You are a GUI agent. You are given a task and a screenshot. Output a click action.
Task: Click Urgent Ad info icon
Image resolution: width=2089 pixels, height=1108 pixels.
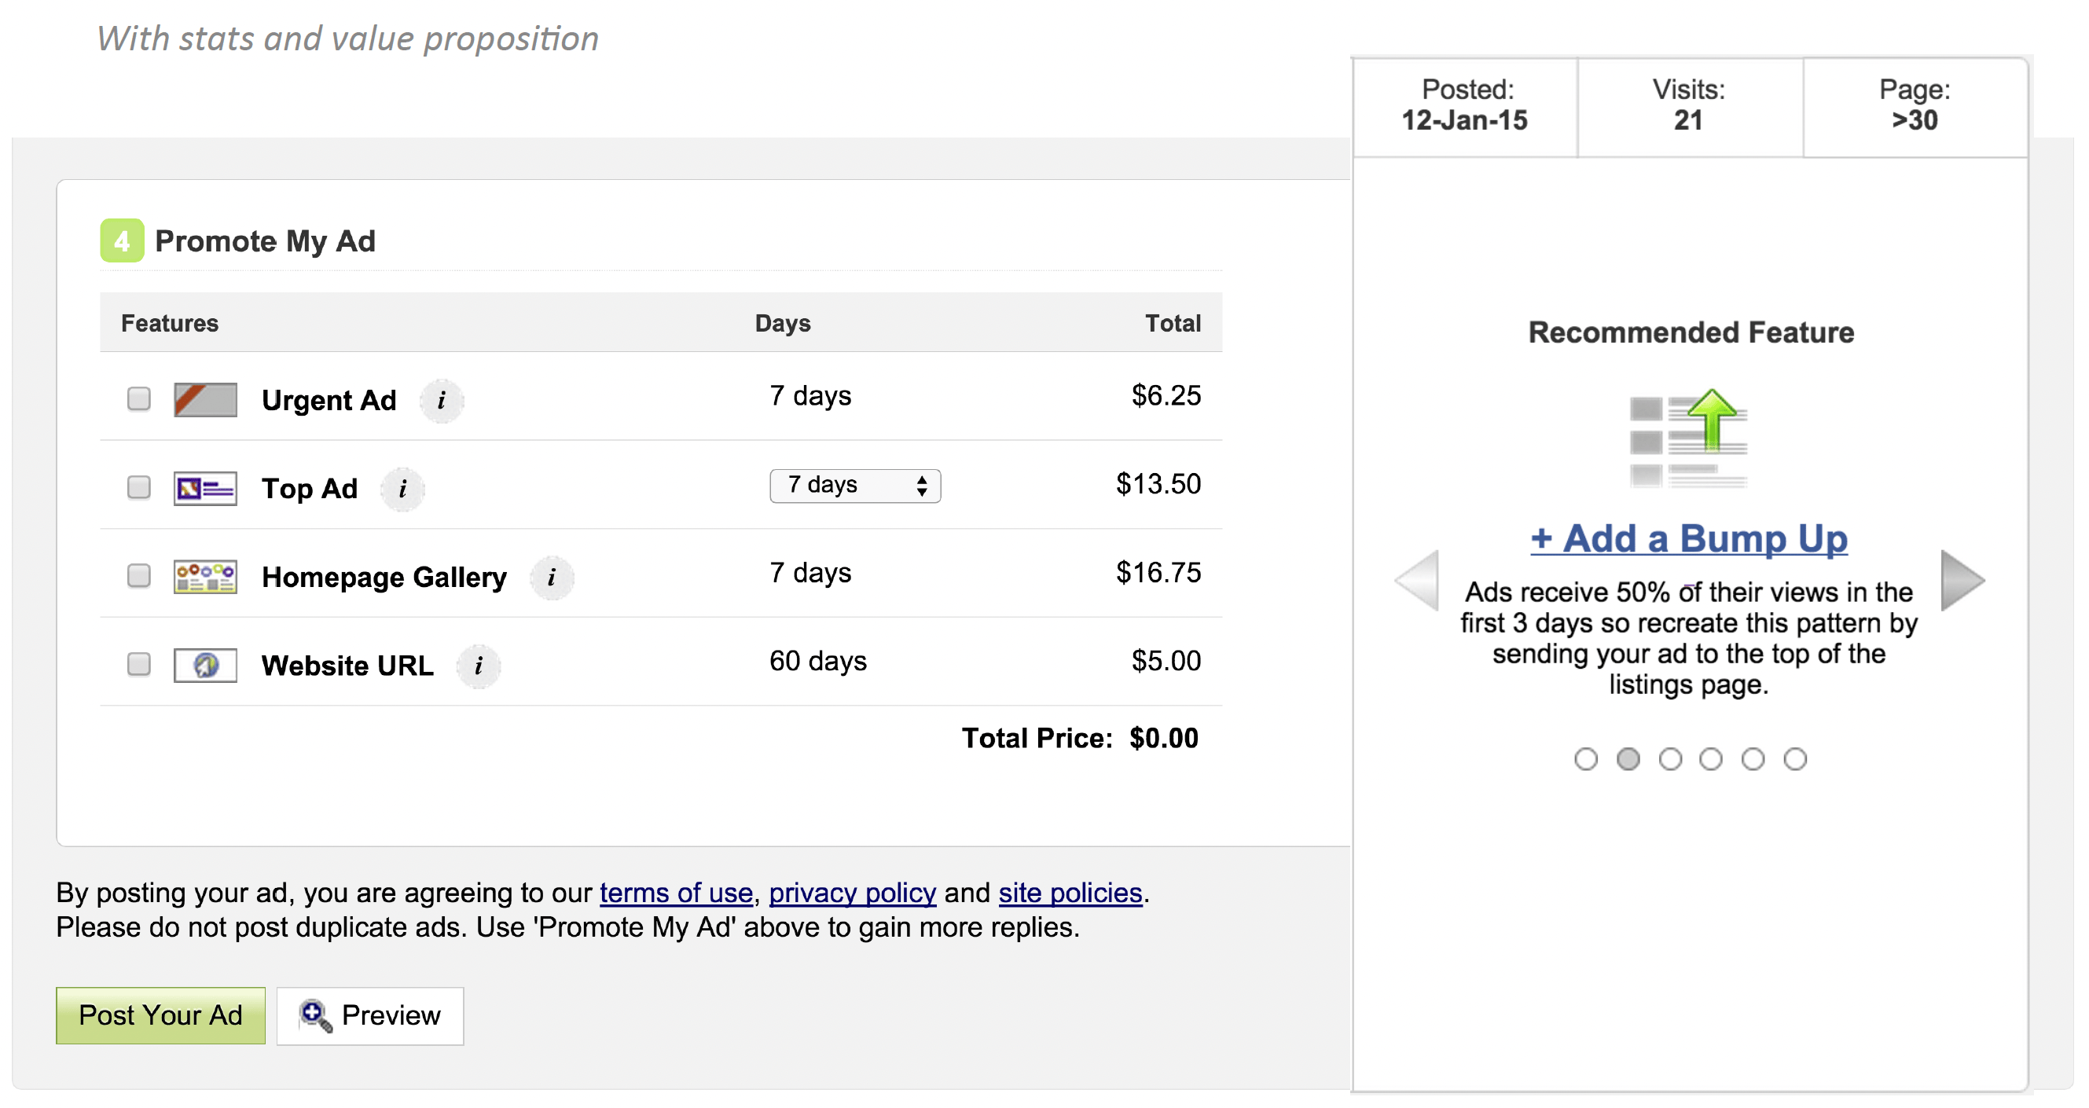click(441, 401)
